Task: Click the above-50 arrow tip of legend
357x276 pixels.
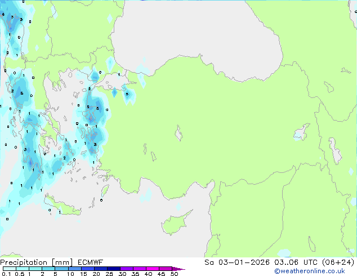Action: point(179,269)
